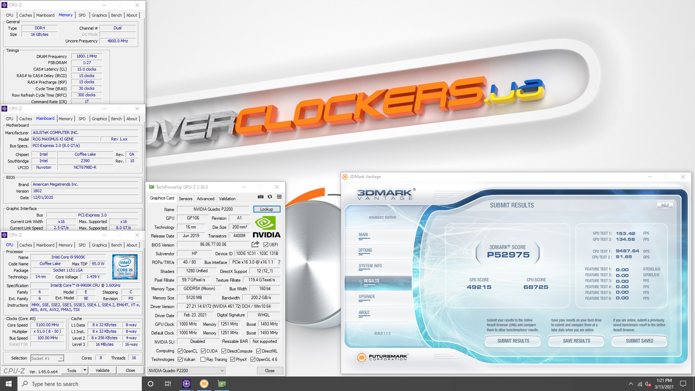This screenshot has width=695, height=391.
Task: Click the Futuremark logo in 3DMark Vantage
Action: (383, 357)
